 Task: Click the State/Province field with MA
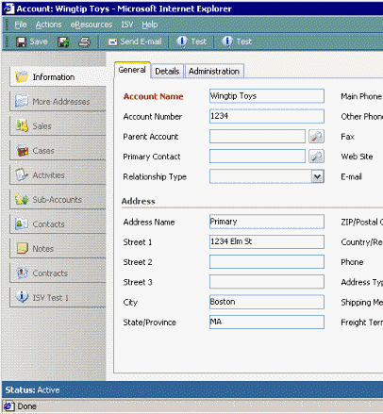pyautogui.click(x=267, y=323)
